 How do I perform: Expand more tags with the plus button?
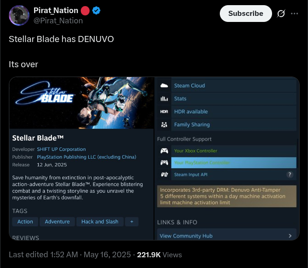[x=132, y=222]
